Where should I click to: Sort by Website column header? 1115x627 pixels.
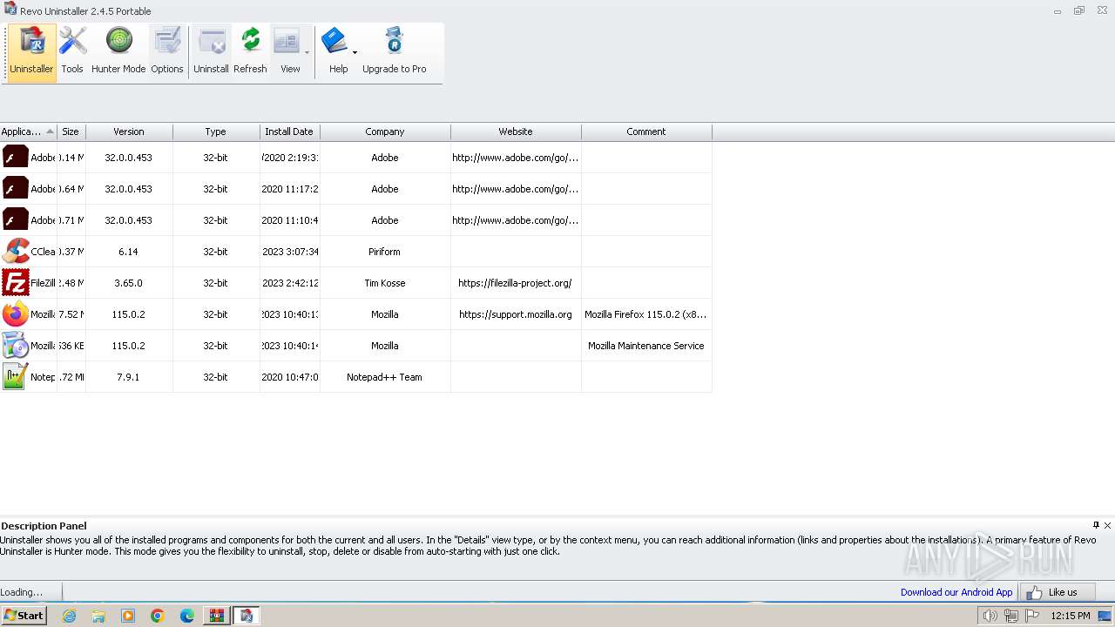(x=516, y=131)
